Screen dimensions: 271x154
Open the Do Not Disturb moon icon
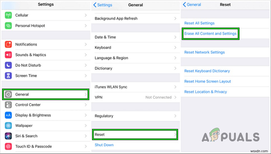point(8,65)
